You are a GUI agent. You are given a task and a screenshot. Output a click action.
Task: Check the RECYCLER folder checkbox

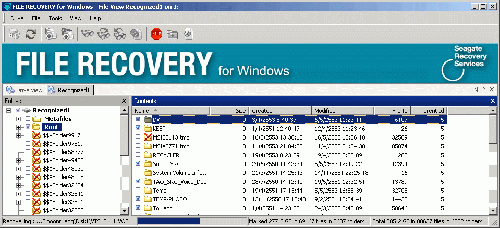click(x=138, y=155)
